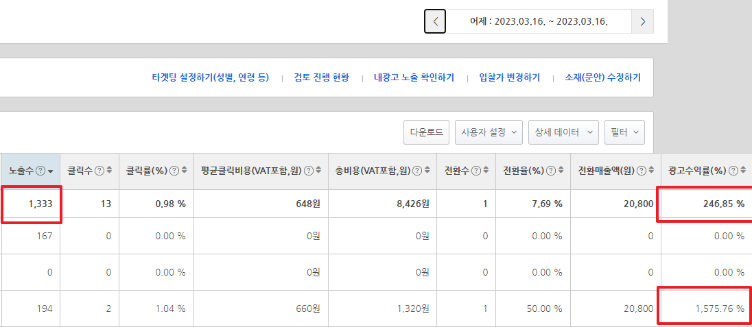Go to next date with right arrow
Image resolution: width=752 pixels, height=327 pixels.
point(643,21)
